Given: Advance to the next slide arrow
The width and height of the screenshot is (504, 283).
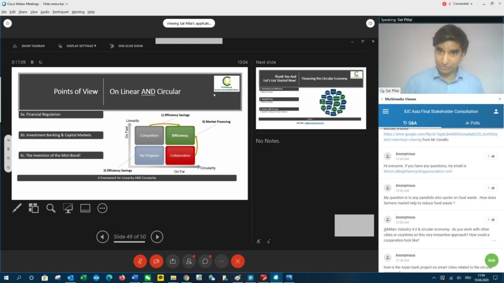Looking at the screenshot, I should point(157,237).
